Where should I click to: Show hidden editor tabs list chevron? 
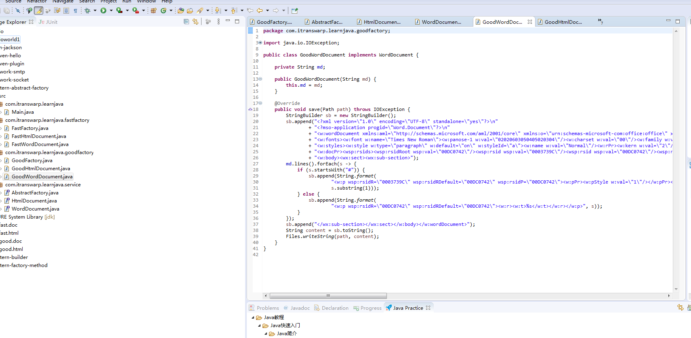coord(600,21)
